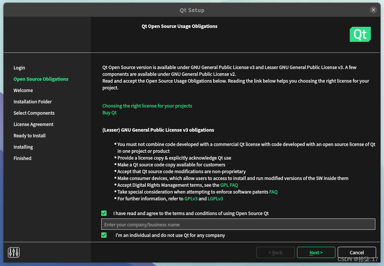Screen dimensions: 384x266
Task: Uncheck the agree to Open Source terms checkbox
Action: (104, 213)
